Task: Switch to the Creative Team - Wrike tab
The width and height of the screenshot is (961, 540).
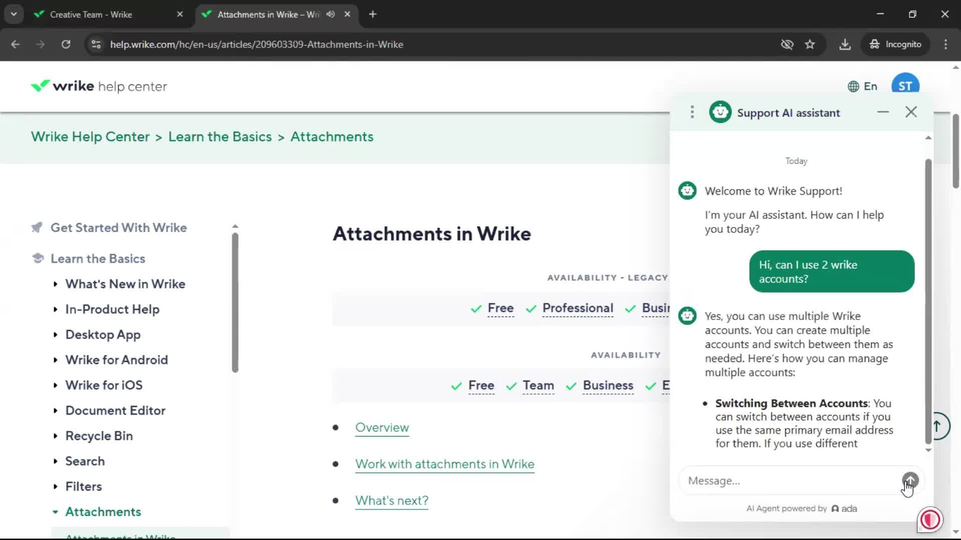Action: [x=91, y=14]
